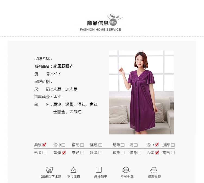
Task: Click the 30-degree wash temperature icon
Action: coord(49,170)
